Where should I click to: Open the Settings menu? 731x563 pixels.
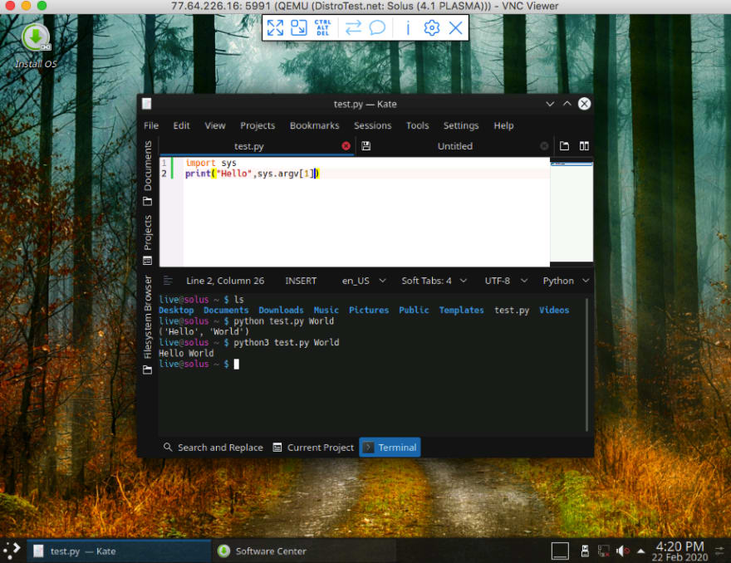[460, 125]
